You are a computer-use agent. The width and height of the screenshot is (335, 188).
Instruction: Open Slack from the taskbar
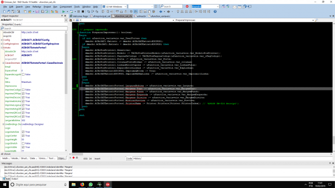[99, 184]
